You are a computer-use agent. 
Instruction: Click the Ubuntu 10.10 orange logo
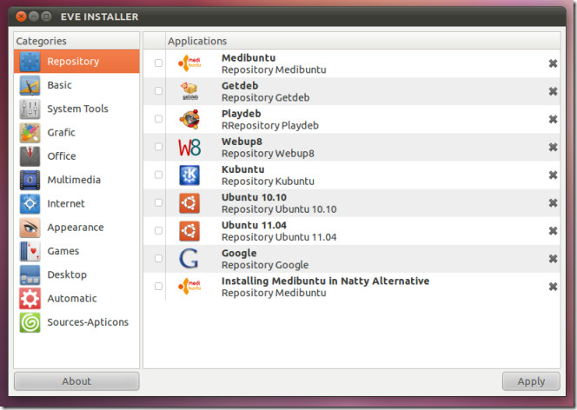coord(189,203)
